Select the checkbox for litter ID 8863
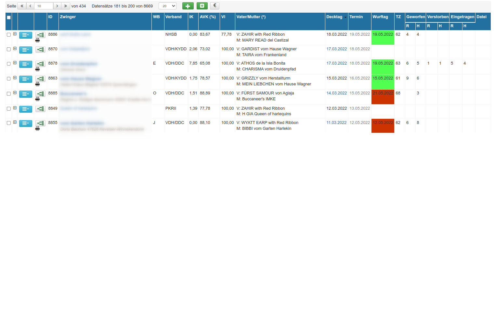This screenshot has height=310, width=494. click(x=9, y=79)
